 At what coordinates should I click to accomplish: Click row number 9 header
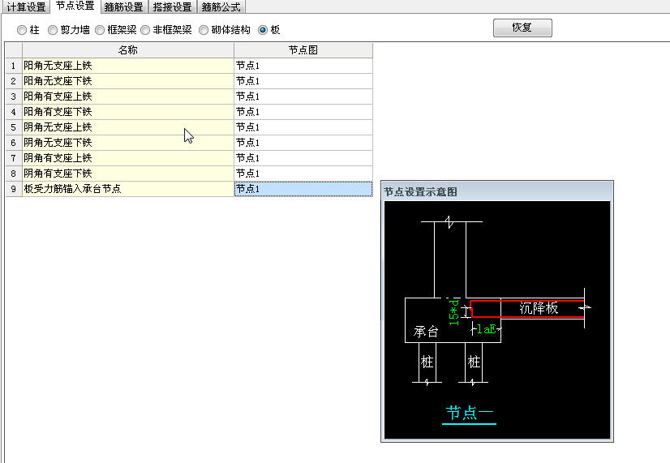[x=13, y=189]
